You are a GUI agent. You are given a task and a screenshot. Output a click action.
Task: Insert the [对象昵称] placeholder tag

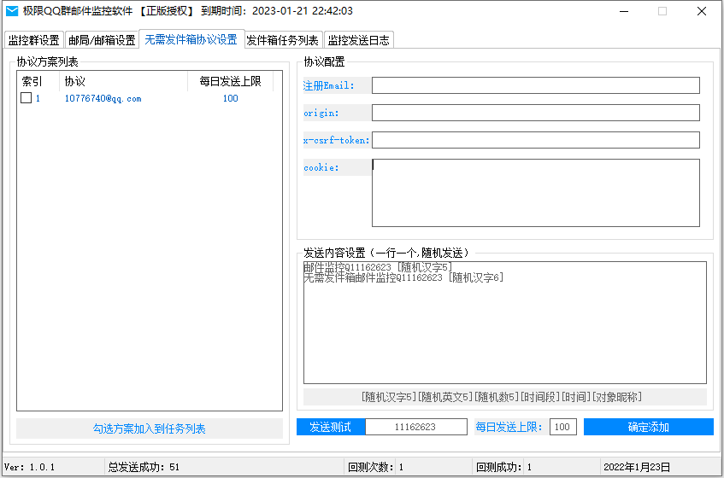tap(617, 397)
